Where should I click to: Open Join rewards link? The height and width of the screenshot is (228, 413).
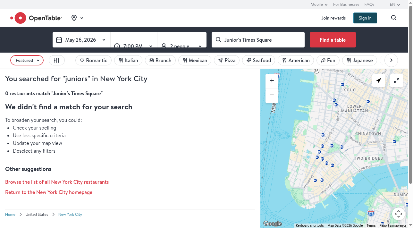point(333,18)
